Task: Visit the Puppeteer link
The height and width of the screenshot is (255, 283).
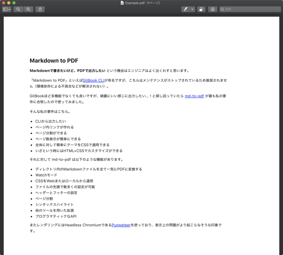Action: pos(121,225)
